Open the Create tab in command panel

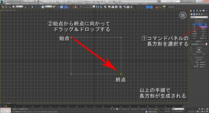pos(191,11)
